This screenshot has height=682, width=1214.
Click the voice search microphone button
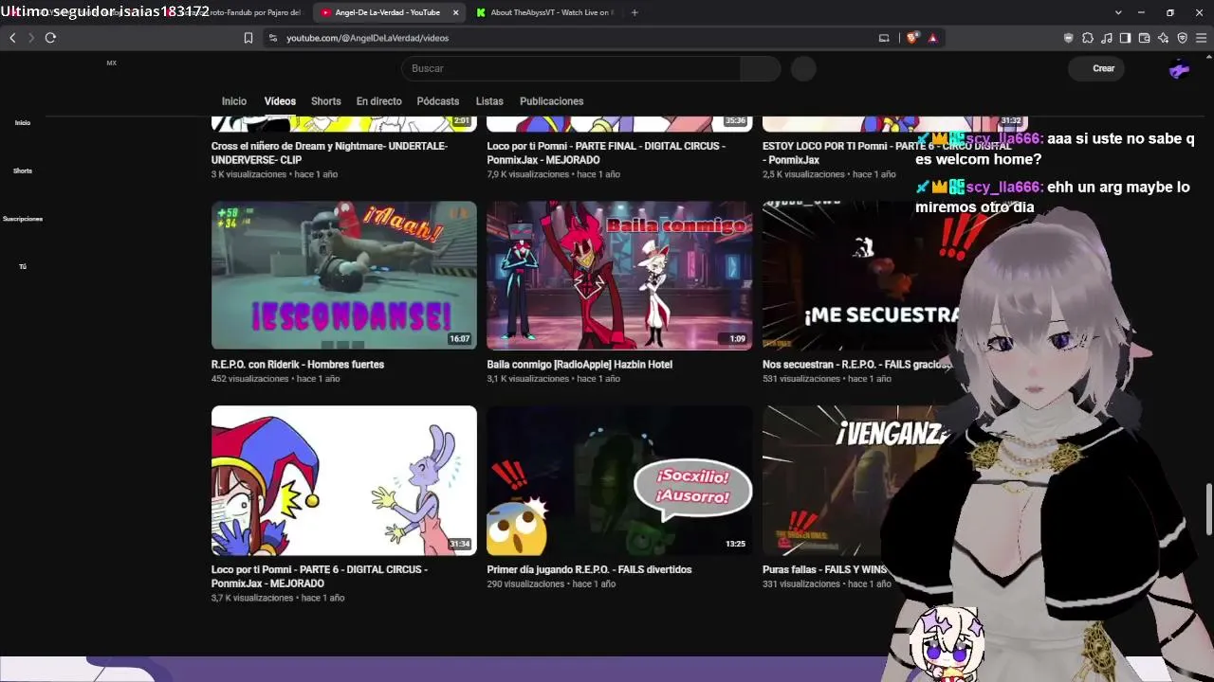(x=803, y=68)
